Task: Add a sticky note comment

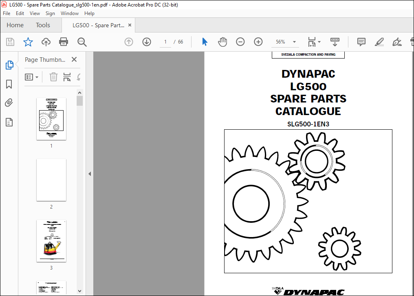Action: coord(361,42)
